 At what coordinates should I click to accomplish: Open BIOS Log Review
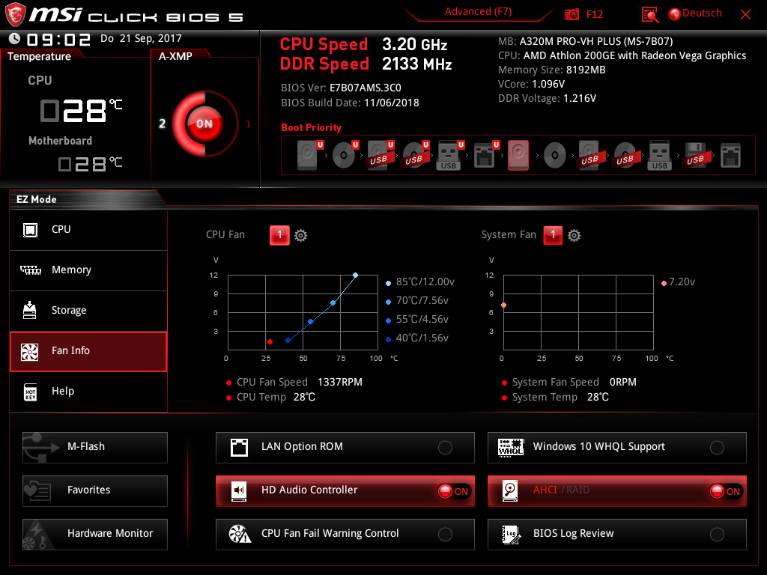(x=617, y=535)
